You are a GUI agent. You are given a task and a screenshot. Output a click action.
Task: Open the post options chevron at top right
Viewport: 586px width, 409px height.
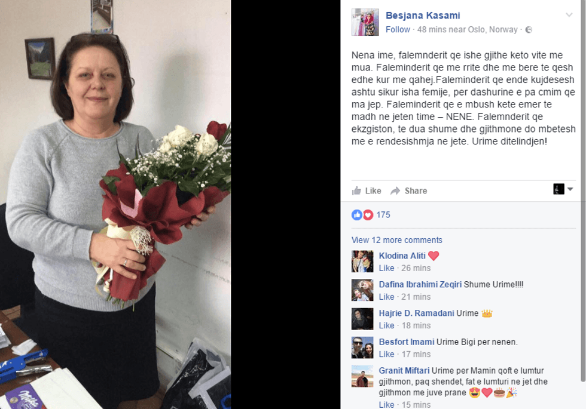[x=569, y=15]
